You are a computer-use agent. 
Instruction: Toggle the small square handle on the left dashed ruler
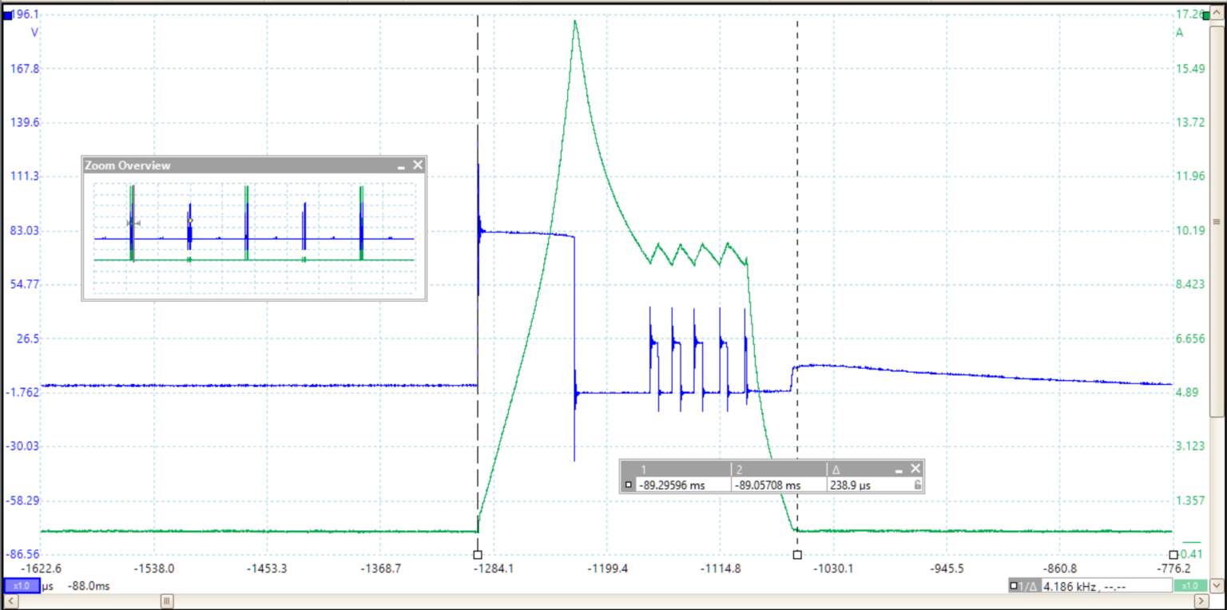click(477, 554)
